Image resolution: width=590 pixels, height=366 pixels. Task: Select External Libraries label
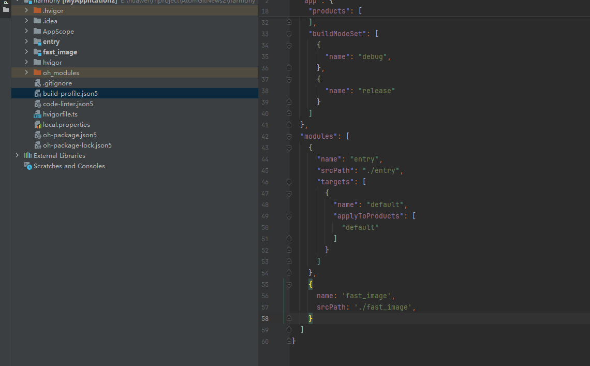pos(60,155)
